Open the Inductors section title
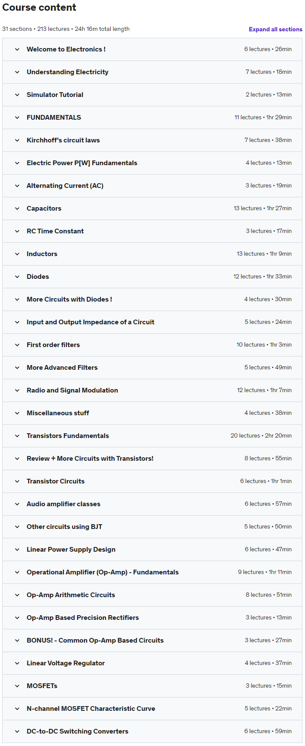305x746 pixels. (x=42, y=254)
